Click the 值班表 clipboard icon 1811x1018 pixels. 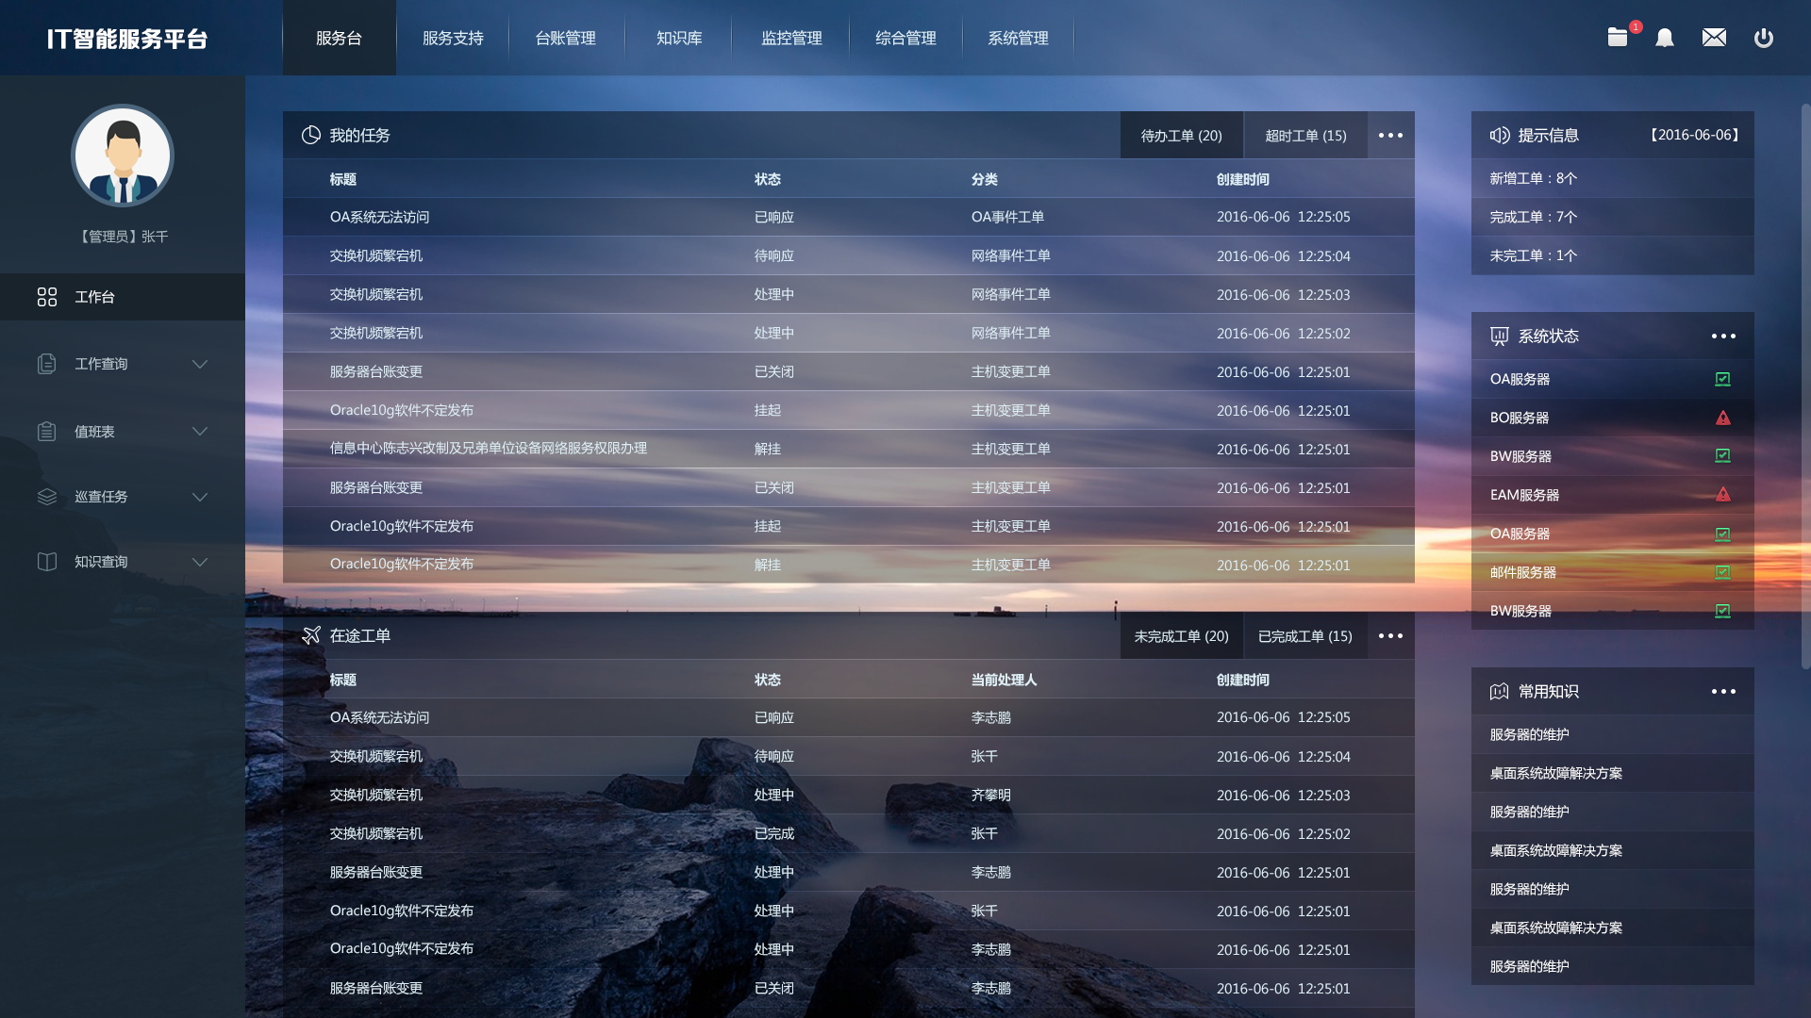pyautogui.click(x=47, y=431)
